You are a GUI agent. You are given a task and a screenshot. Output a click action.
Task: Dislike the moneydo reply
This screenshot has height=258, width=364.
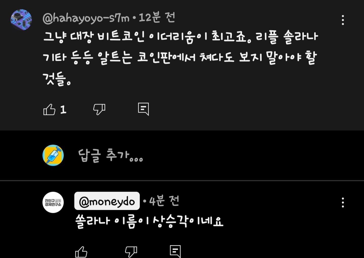pyautogui.click(x=131, y=252)
